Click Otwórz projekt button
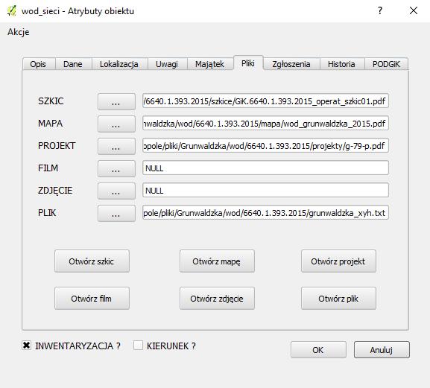 coord(338,261)
